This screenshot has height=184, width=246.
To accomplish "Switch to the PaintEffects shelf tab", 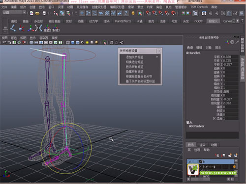I will [x=123, y=21].
